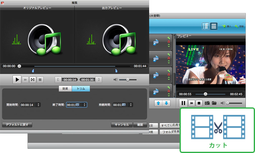Viewport: 255px width, 153px height.
Task: Select the blue trim-end marker on timeline
Action: 116,70
